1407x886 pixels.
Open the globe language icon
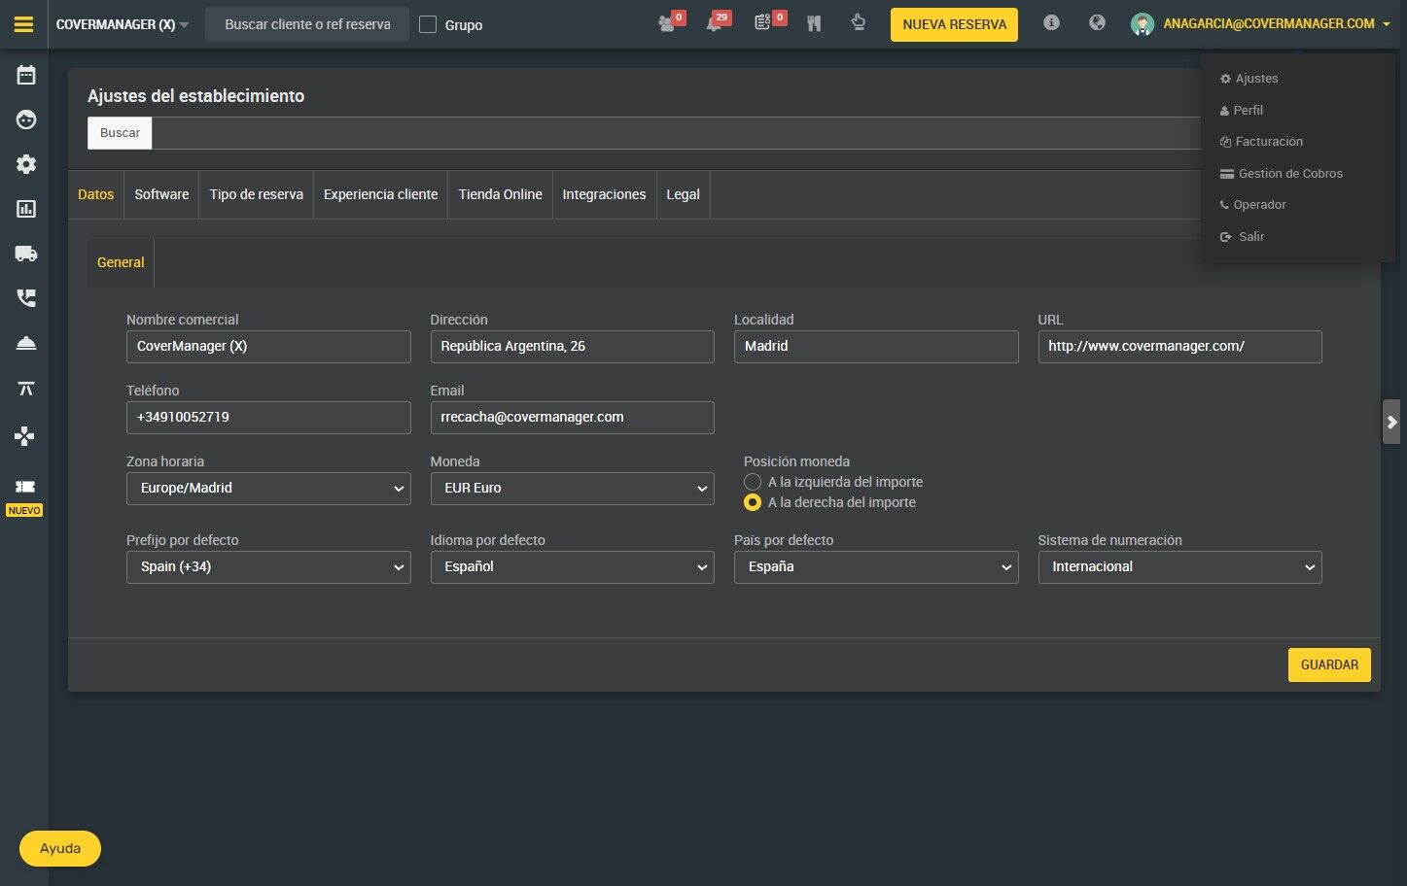coord(1097,22)
